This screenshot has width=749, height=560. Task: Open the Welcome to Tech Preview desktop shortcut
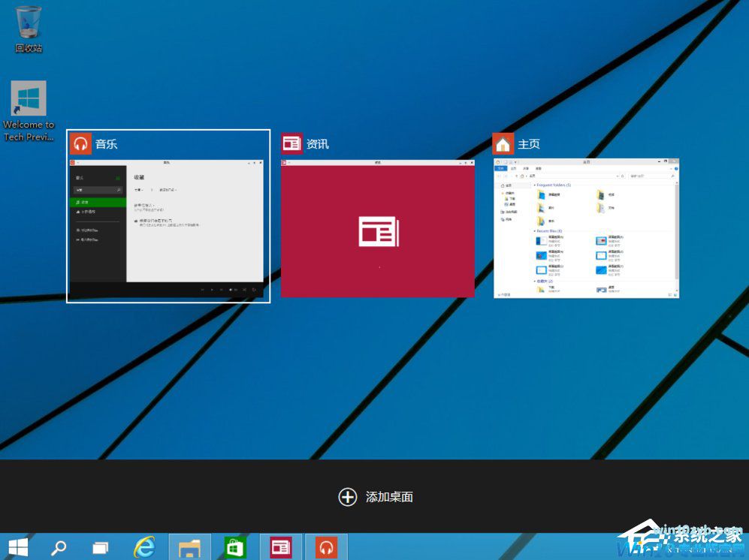tap(29, 98)
